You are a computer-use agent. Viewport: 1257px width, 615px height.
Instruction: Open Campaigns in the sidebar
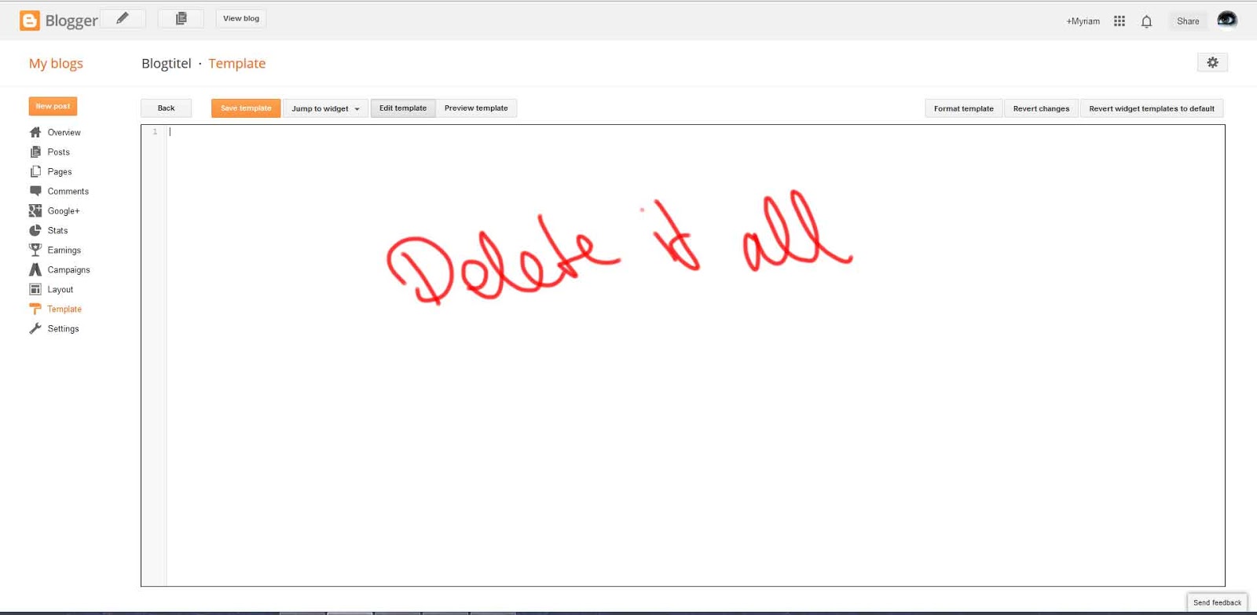(69, 269)
